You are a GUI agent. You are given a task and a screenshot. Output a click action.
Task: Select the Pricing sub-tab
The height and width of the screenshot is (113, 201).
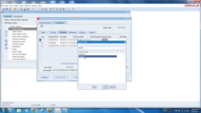pyautogui.click(x=53, y=32)
